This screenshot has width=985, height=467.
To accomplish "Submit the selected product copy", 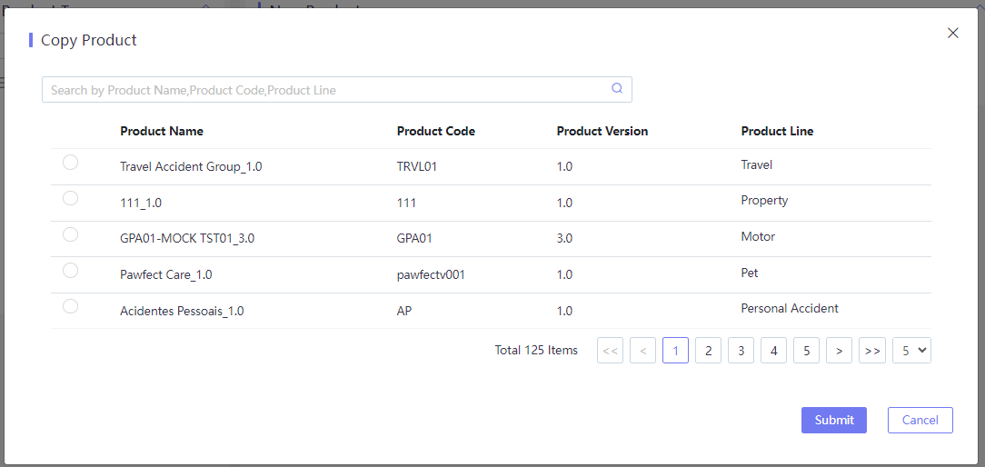I will point(833,421).
